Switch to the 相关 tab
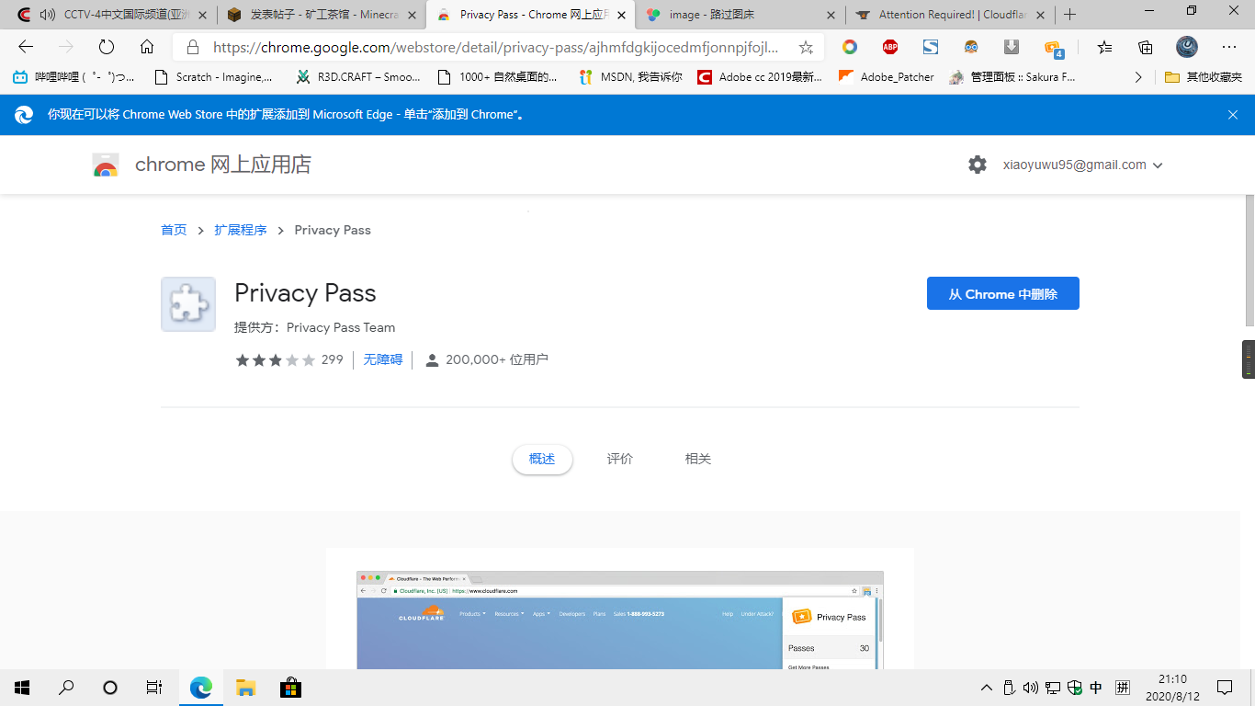1255x706 pixels. click(x=697, y=459)
